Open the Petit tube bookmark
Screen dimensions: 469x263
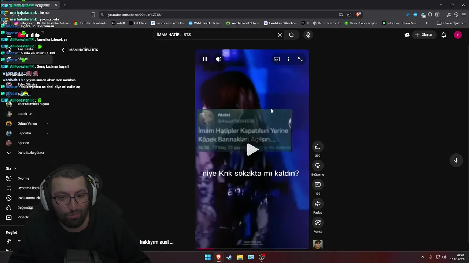(138, 23)
